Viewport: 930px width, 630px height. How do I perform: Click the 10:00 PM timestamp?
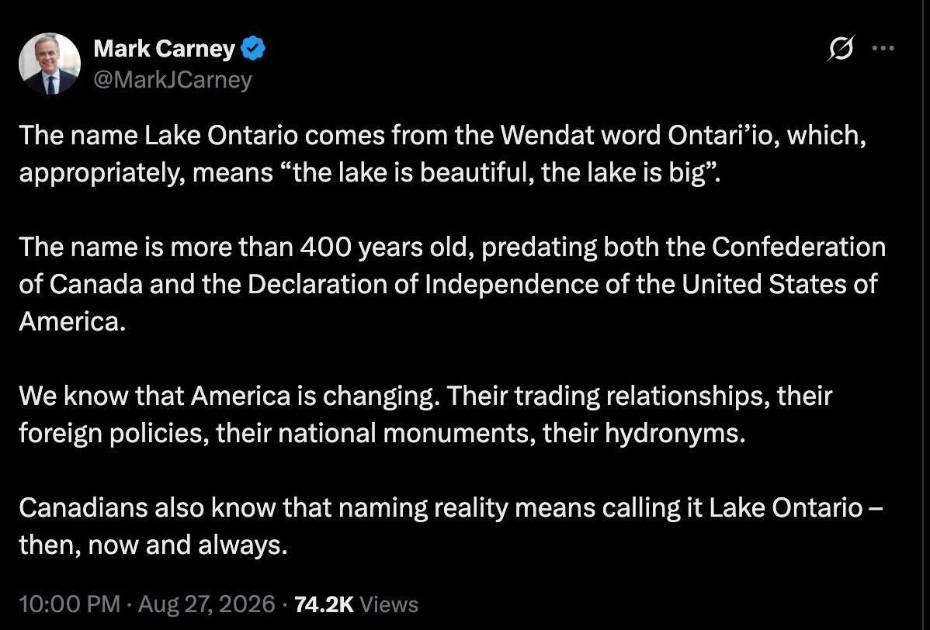coord(69,604)
